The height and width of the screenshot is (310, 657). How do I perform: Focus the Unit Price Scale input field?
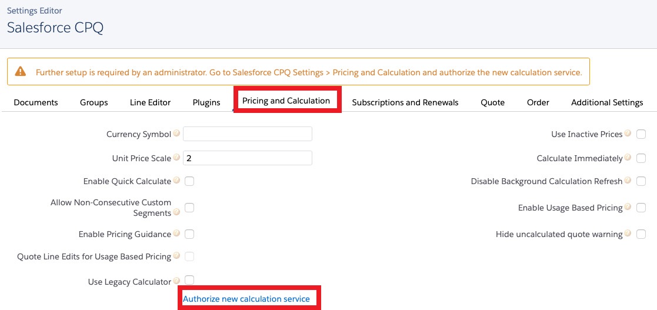[247, 158]
